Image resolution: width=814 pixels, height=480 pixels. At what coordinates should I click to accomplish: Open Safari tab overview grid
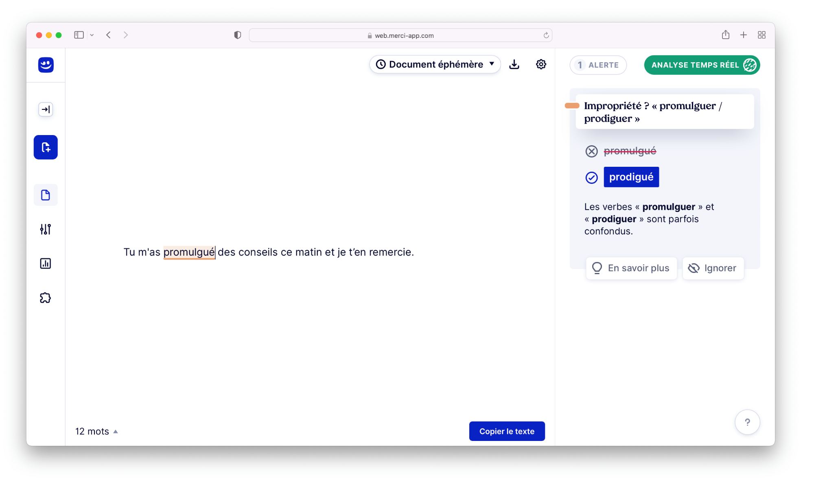coord(761,35)
